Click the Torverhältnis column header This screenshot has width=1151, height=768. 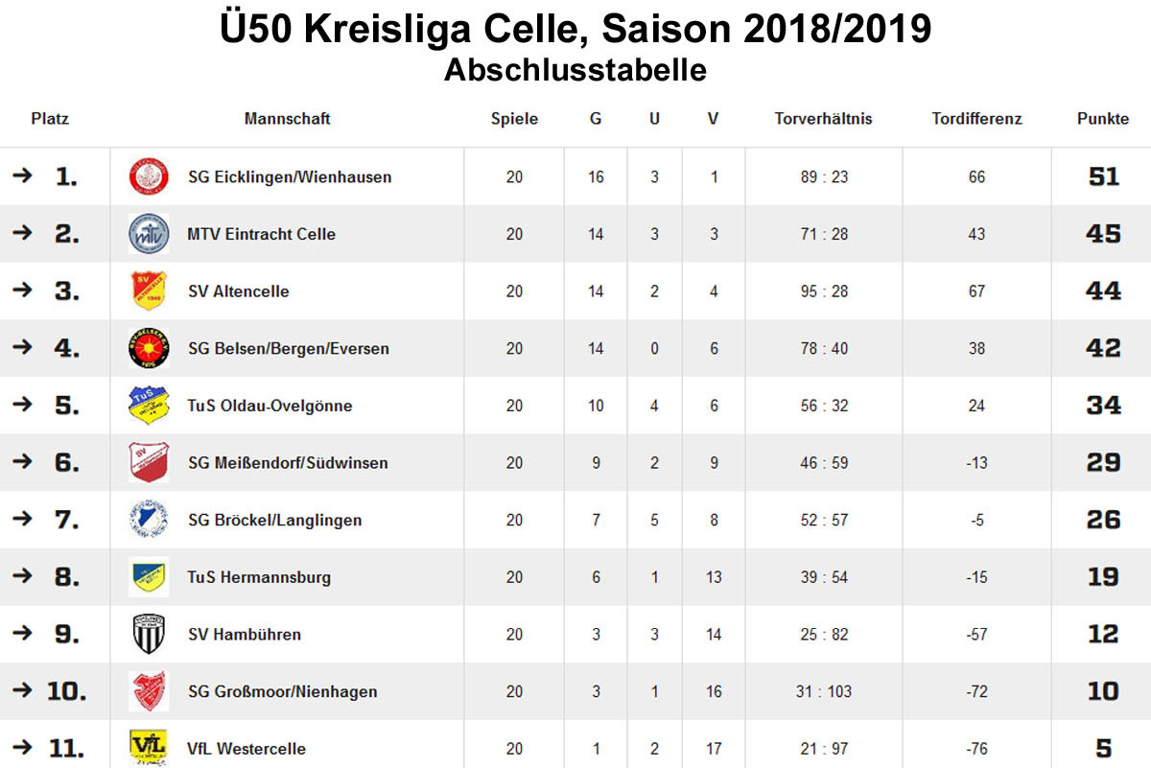pyautogui.click(x=823, y=119)
